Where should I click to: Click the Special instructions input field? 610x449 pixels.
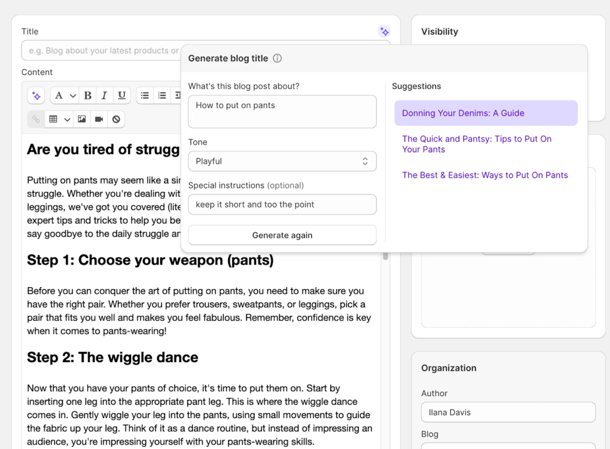pyautogui.click(x=282, y=205)
